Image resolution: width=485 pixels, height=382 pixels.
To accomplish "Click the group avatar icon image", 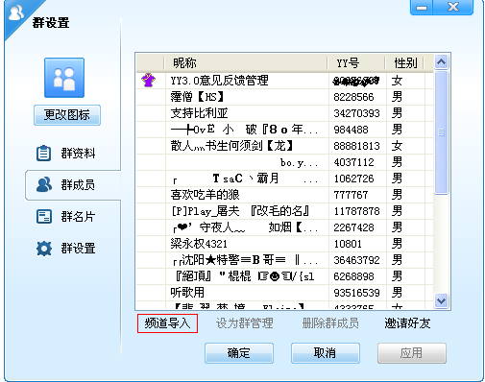I will (64, 78).
